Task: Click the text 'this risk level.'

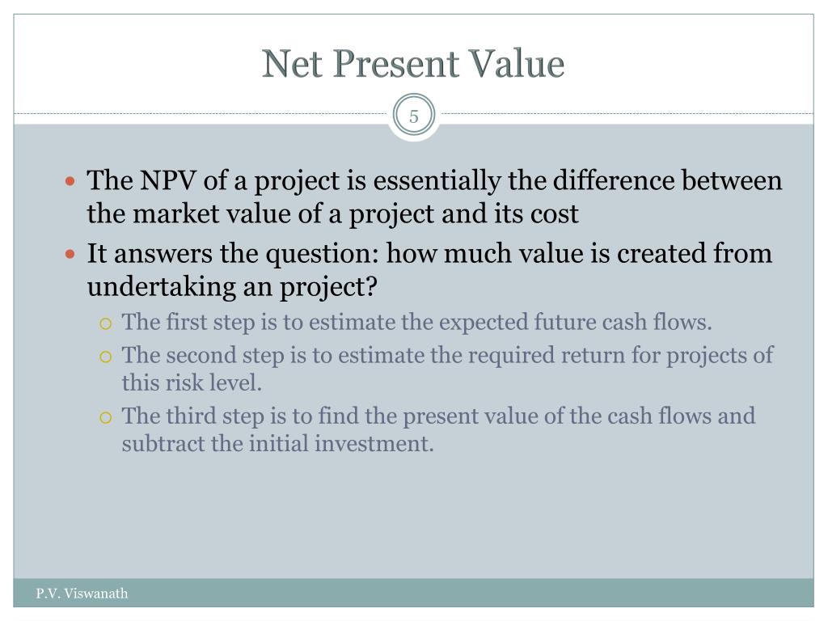Action: pyautogui.click(x=192, y=382)
